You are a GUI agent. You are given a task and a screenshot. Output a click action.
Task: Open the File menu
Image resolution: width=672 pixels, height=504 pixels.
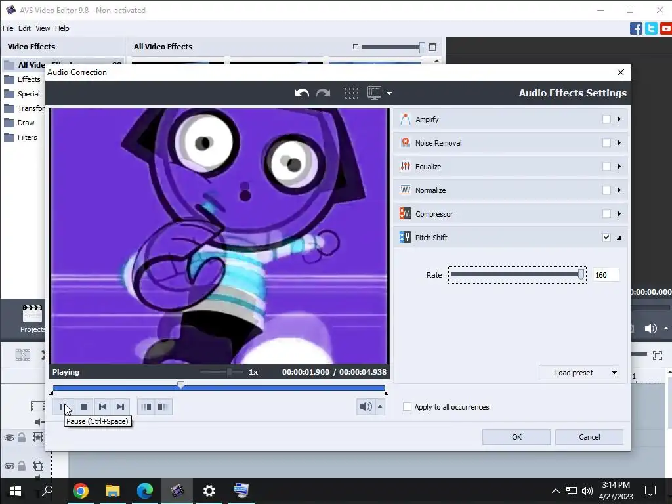[8, 28]
